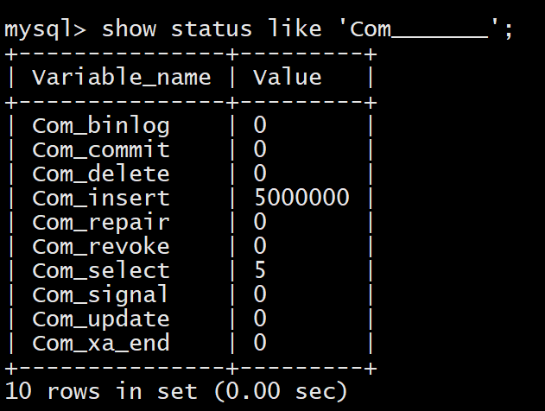Screen dimensions: 545x411
Task: Select the Com_signal row label
Action: (x=100, y=294)
